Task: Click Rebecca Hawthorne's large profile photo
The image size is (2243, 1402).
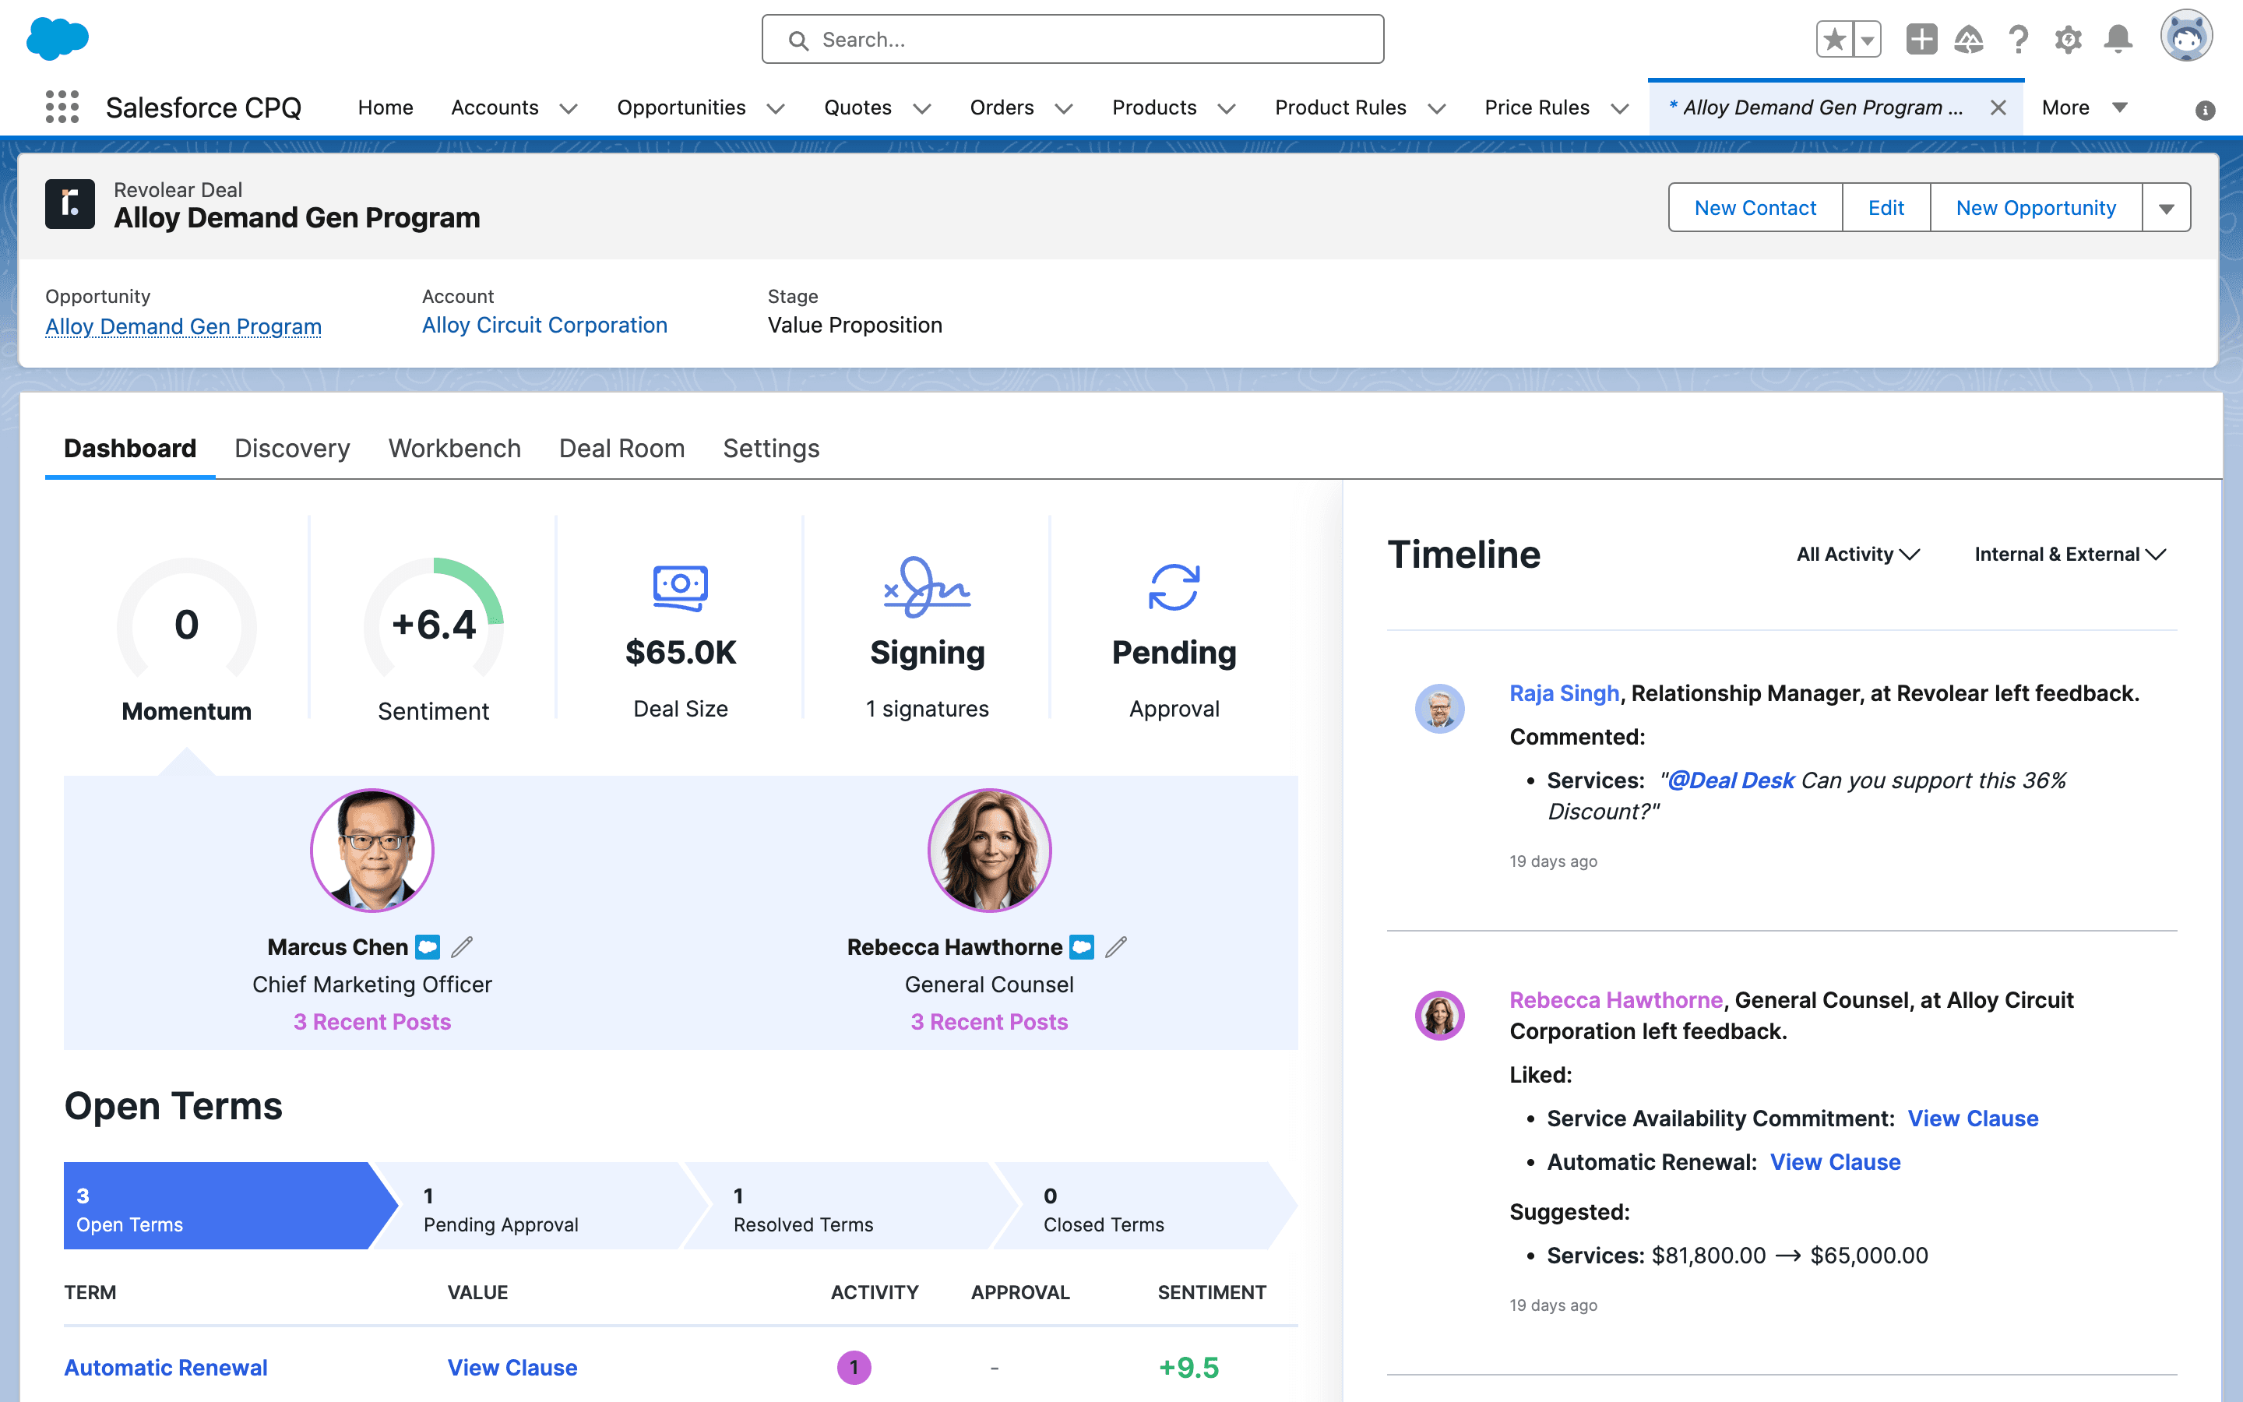Action: [x=989, y=849]
